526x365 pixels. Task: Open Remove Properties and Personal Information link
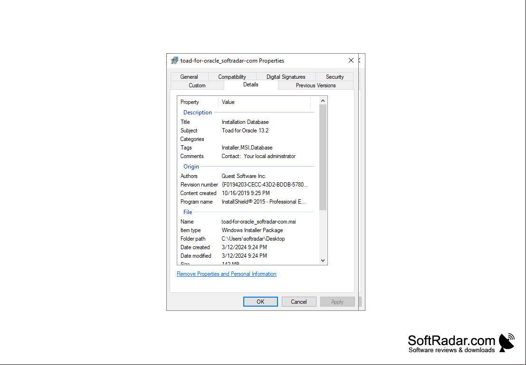click(x=227, y=274)
